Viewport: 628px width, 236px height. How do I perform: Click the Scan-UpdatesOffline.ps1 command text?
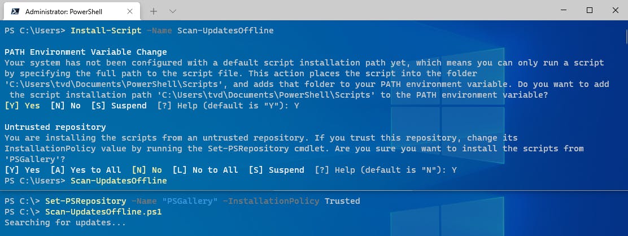pos(103,212)
